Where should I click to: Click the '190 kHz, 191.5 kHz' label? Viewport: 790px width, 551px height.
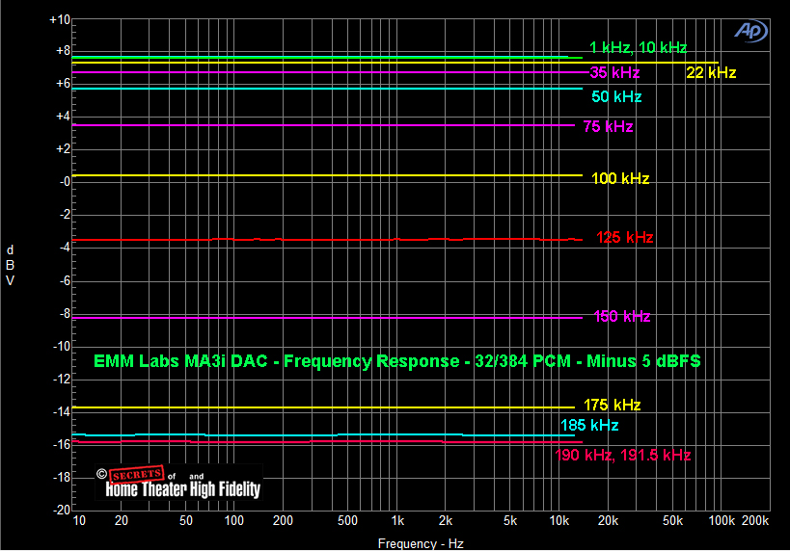[623, 456]
